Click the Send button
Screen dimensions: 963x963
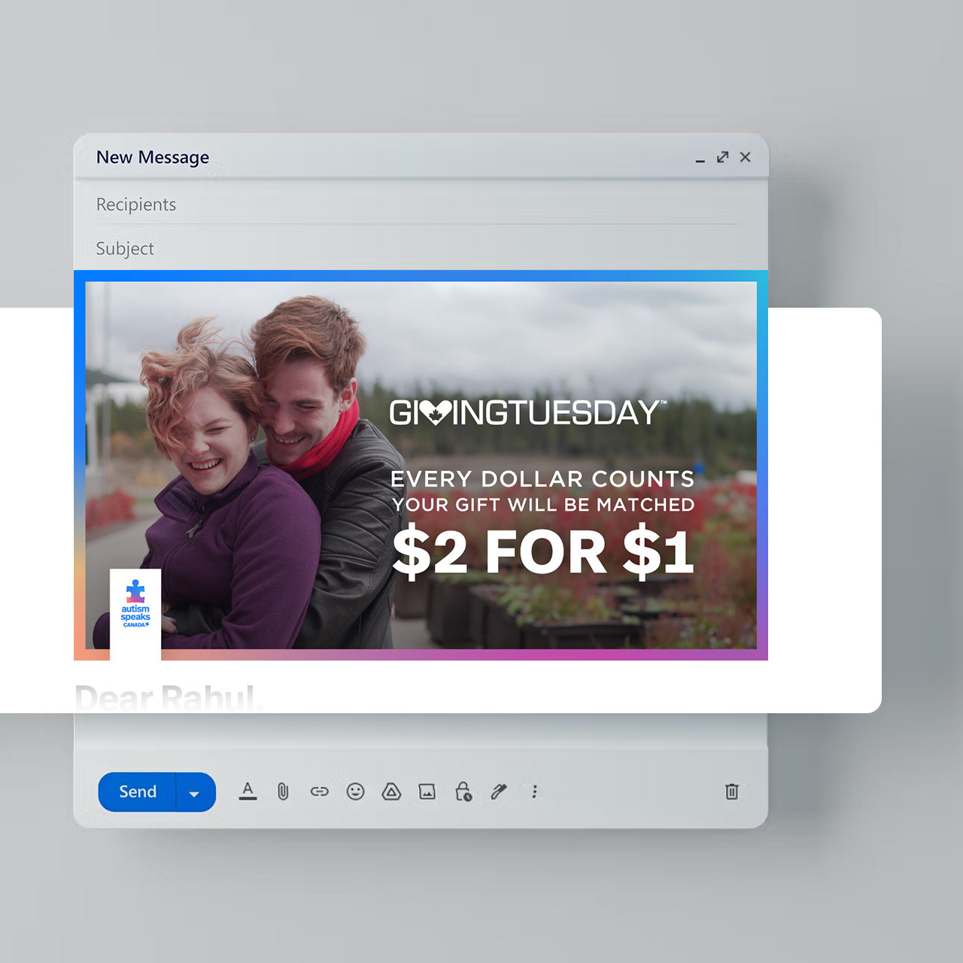pyautogui.click(x=138, y=791)
